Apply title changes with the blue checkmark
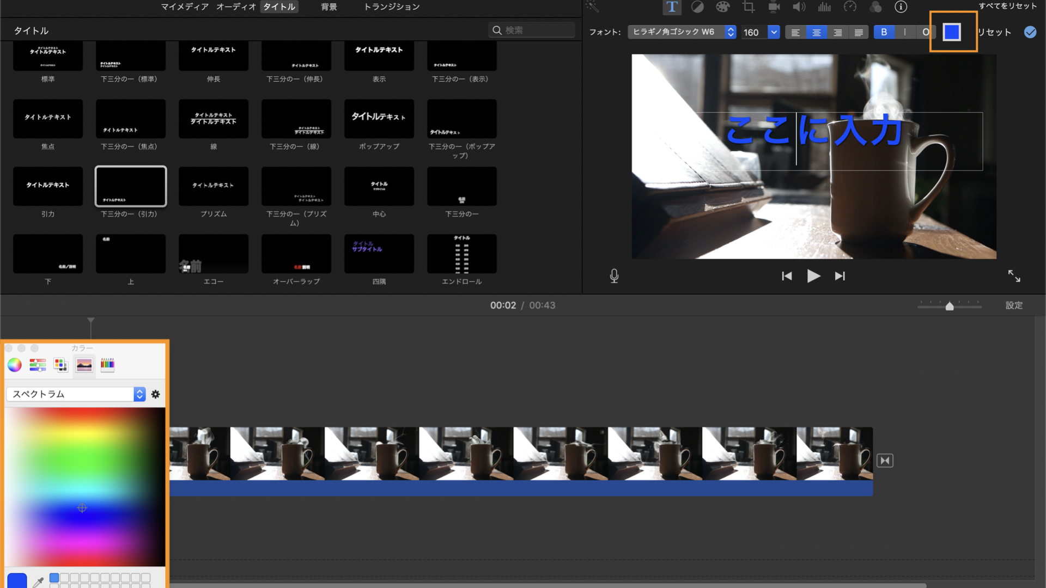The width and height of the screenshot is (1046, 588). coord(1030,32)
